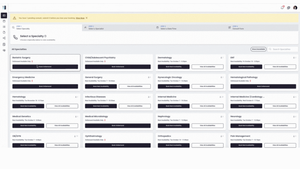Follow the View Now link in banner
The height and width of the screenshot is (169, 300).
coord(80,18)
